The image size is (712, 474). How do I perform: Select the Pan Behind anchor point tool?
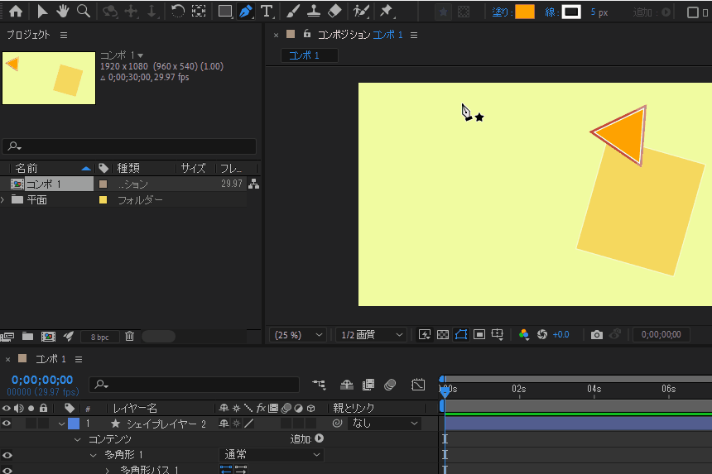[x=199, y=12]
